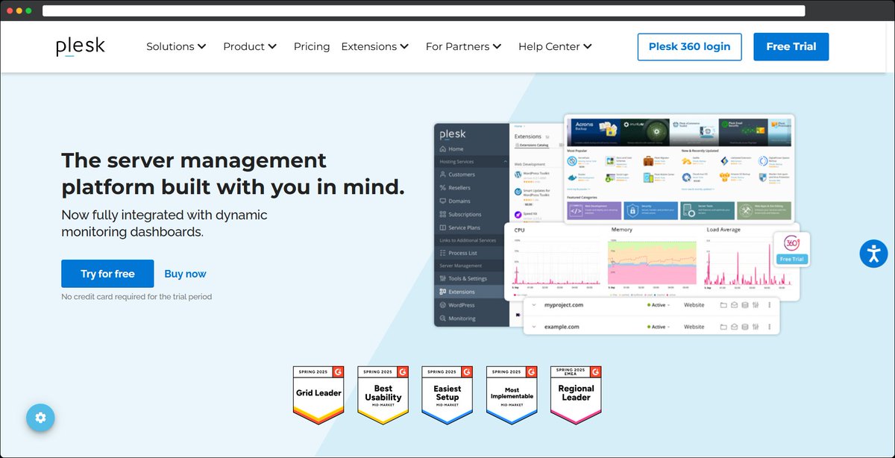Click the Plesk 360 login button

pos(689,46)
